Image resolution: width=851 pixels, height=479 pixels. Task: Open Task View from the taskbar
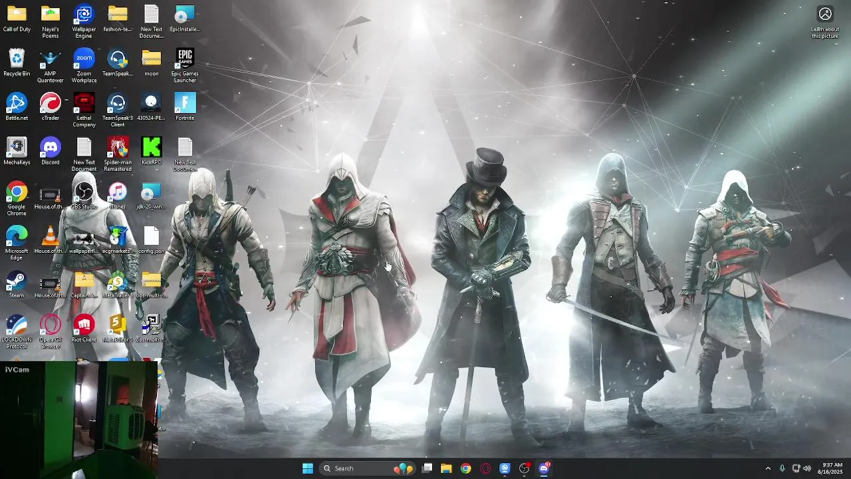point(427,468)
